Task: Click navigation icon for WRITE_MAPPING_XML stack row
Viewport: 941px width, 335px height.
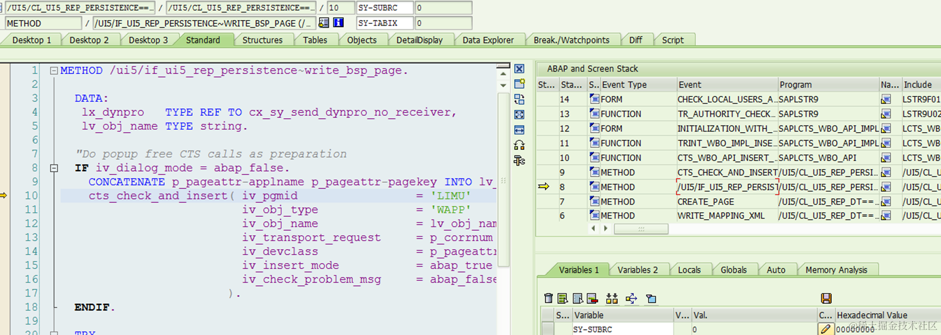Action: (x=886, y=216)
